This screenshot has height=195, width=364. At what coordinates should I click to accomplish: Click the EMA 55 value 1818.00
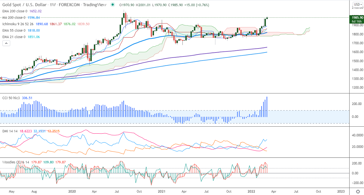tap(34, 31)
